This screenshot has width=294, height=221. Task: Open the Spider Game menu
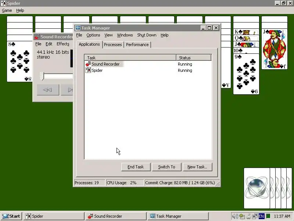(x=7, y=11)
